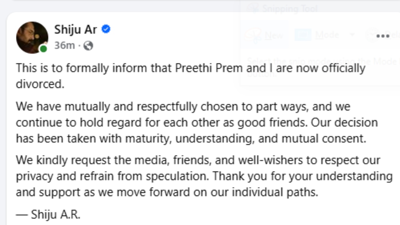Open Shiju Ar's profile picture

click(32, 37)
